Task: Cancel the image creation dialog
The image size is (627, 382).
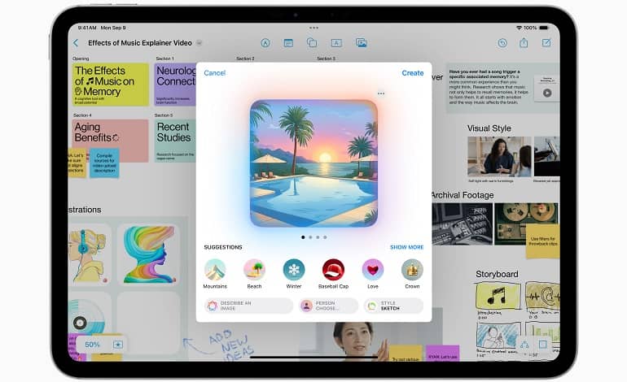Action: (215, 73)
